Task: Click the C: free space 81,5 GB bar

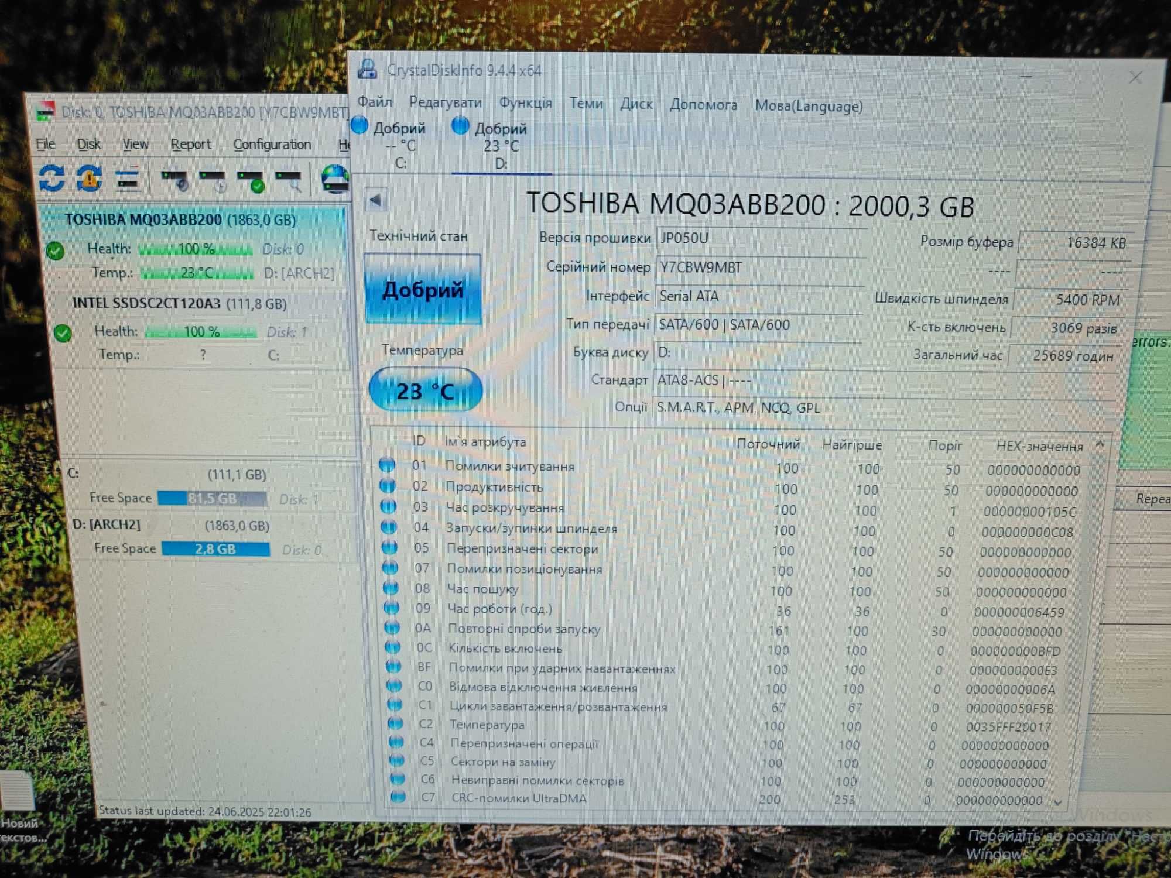Action: pos(212,498)
